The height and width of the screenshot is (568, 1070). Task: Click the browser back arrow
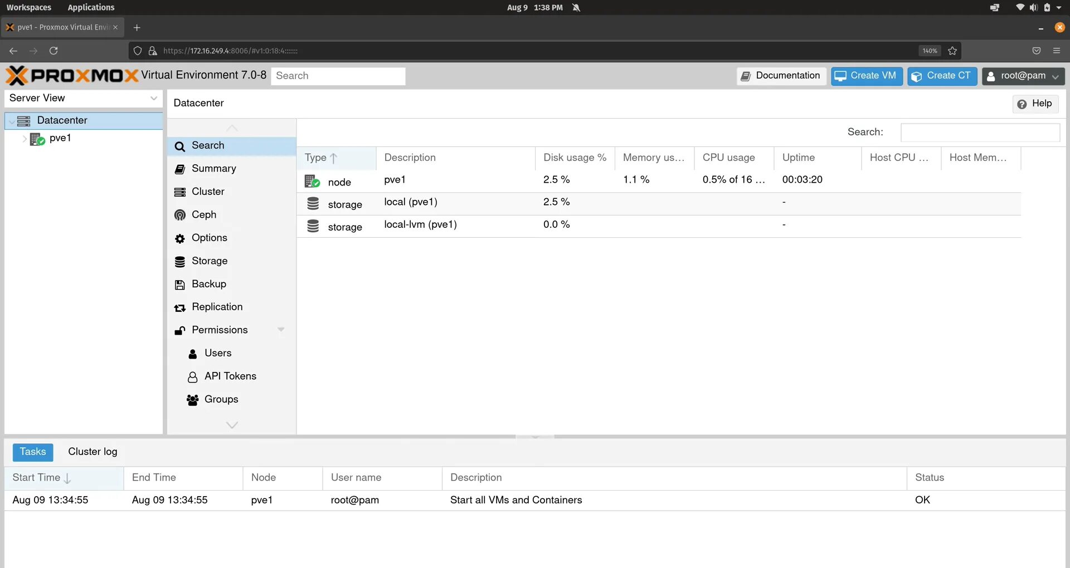13,51
